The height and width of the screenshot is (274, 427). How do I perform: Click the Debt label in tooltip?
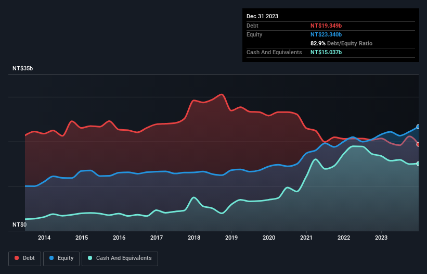(252, 26)
